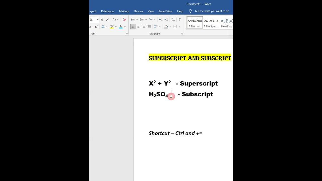Justify the paragraph text
322x181 pixels.
click(x=149, y=27)
